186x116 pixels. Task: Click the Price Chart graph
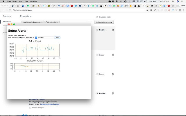point(37,50)
